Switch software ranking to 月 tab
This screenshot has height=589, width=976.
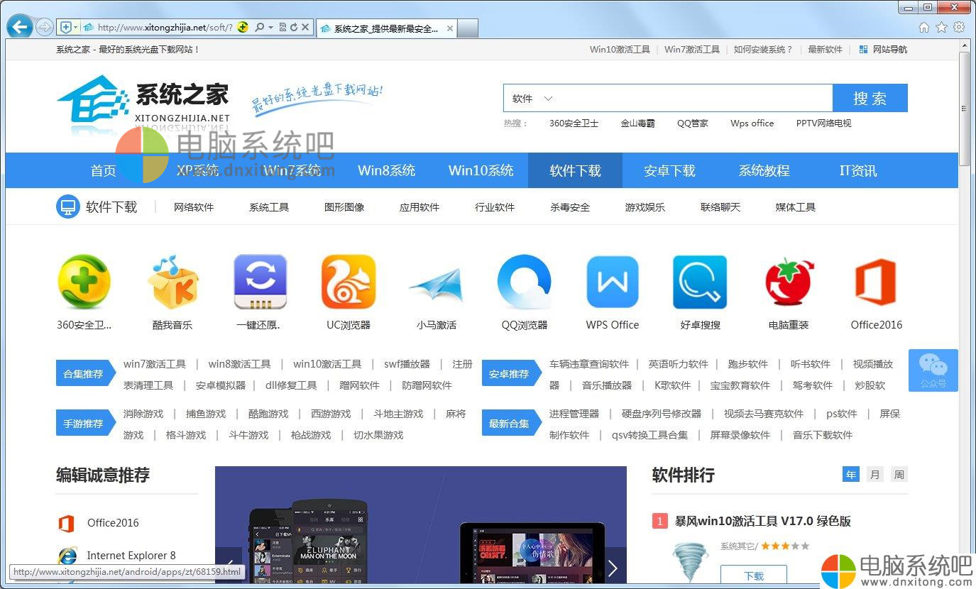coord(875,475)
